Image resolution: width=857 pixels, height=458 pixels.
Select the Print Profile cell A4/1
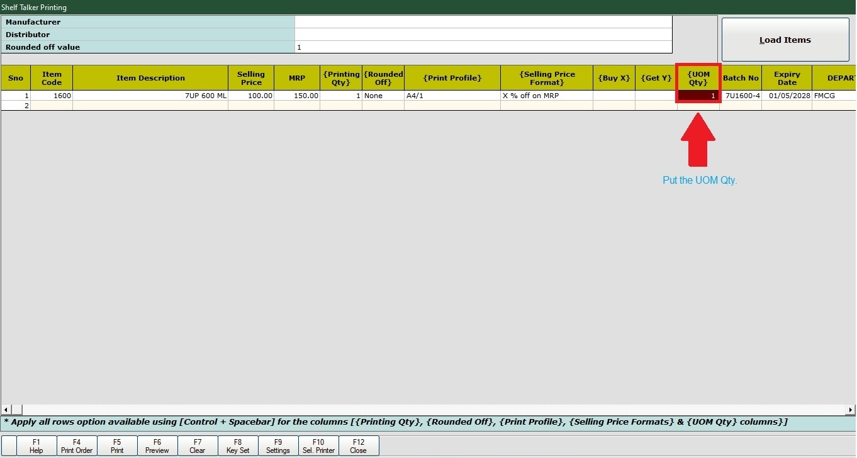point(452,96)
